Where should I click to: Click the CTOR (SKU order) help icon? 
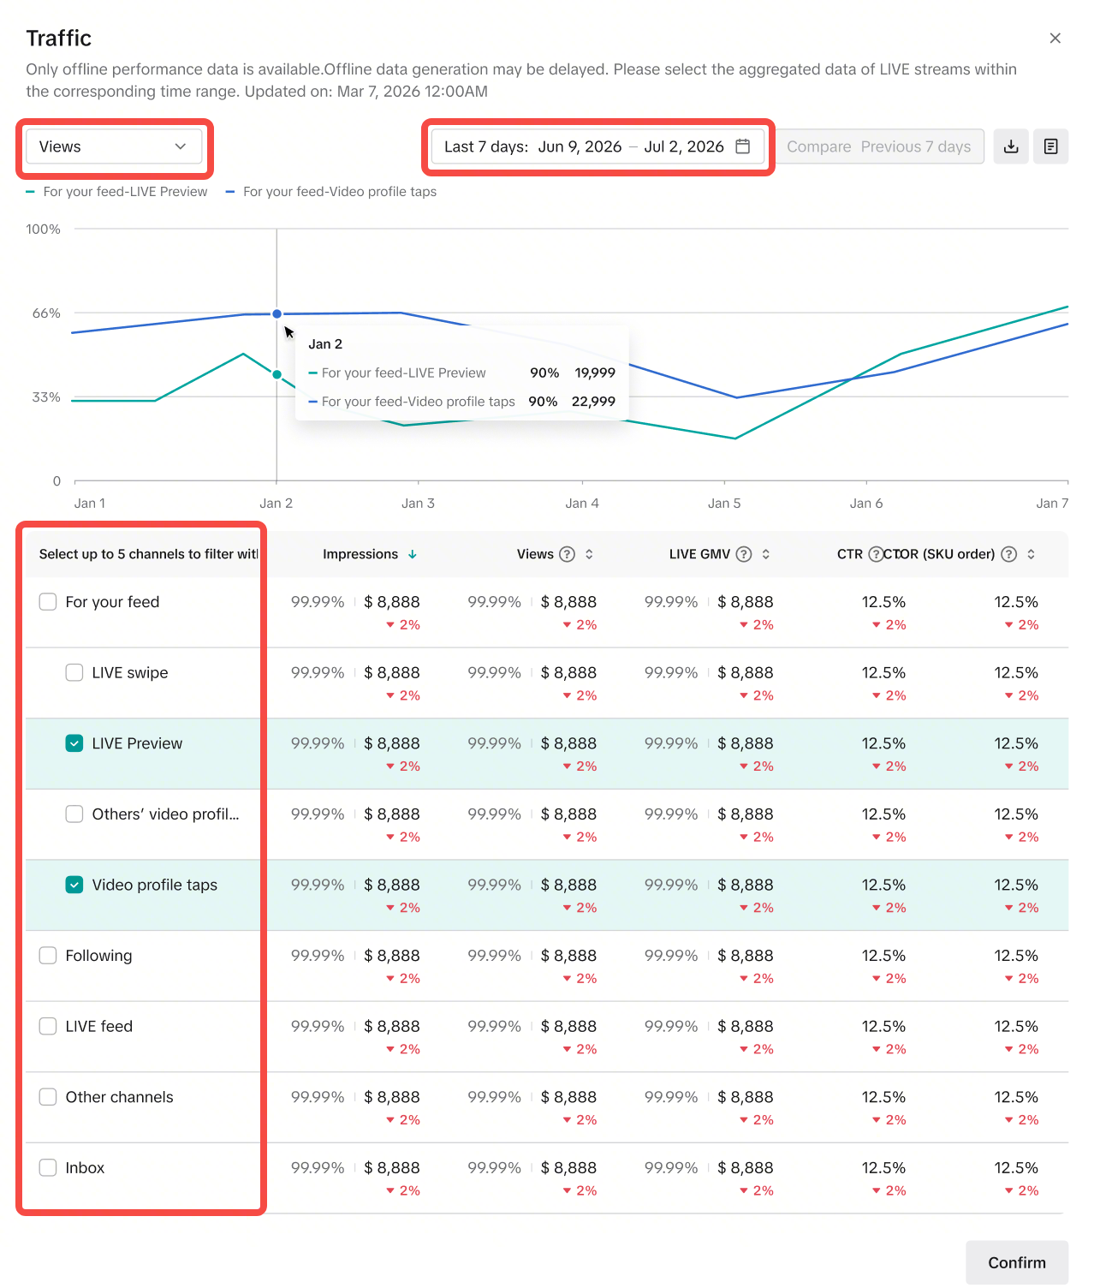(x=1009, y=554)
